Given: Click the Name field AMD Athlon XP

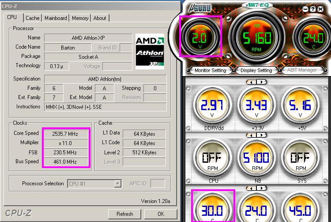Looking at the screenshot, I should click(88, 38).
